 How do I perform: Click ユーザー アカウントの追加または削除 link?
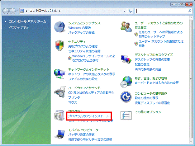[161, 43]
